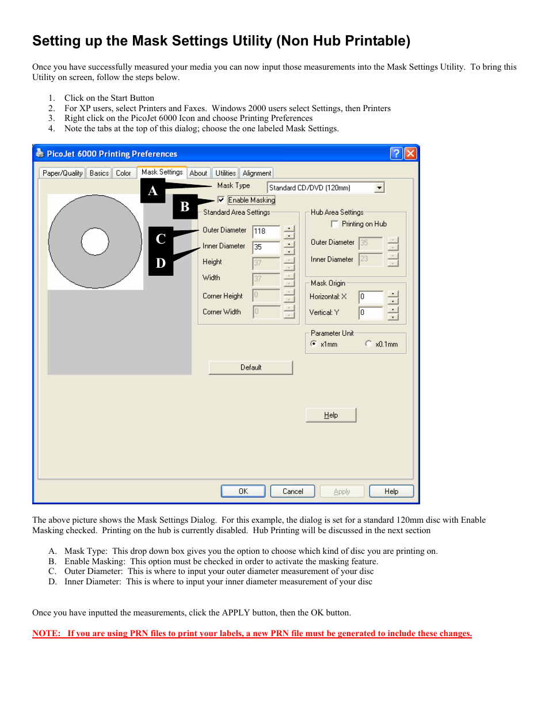Image resolution: width=549 pixels, height=711 pixels.
Task: Click the disc mask preview image
Action: pyautogui.click(x=95, y=242)
